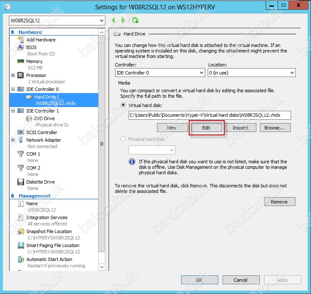
Task: Click the blue information icon
Action: click(x=132, y=162)
